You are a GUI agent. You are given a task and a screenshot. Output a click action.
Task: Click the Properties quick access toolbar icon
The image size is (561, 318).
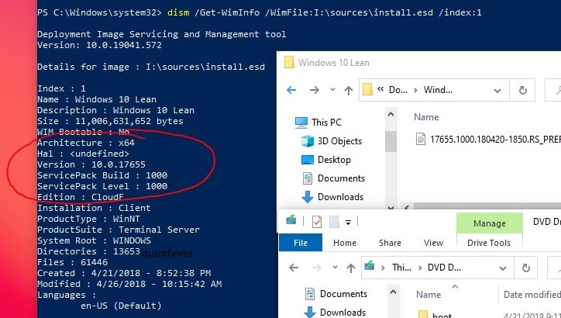point(317,222)
